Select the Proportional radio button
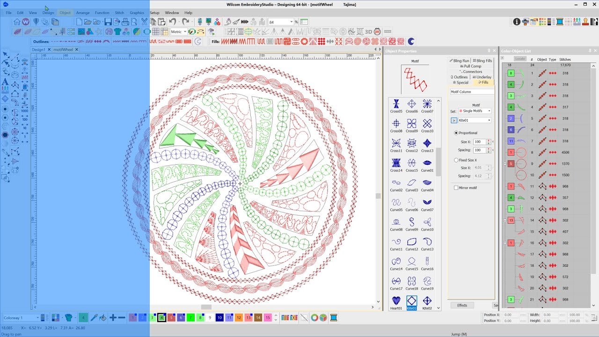Image resolution: width=599 pixels, height=337 pixels. pos(456,133)
